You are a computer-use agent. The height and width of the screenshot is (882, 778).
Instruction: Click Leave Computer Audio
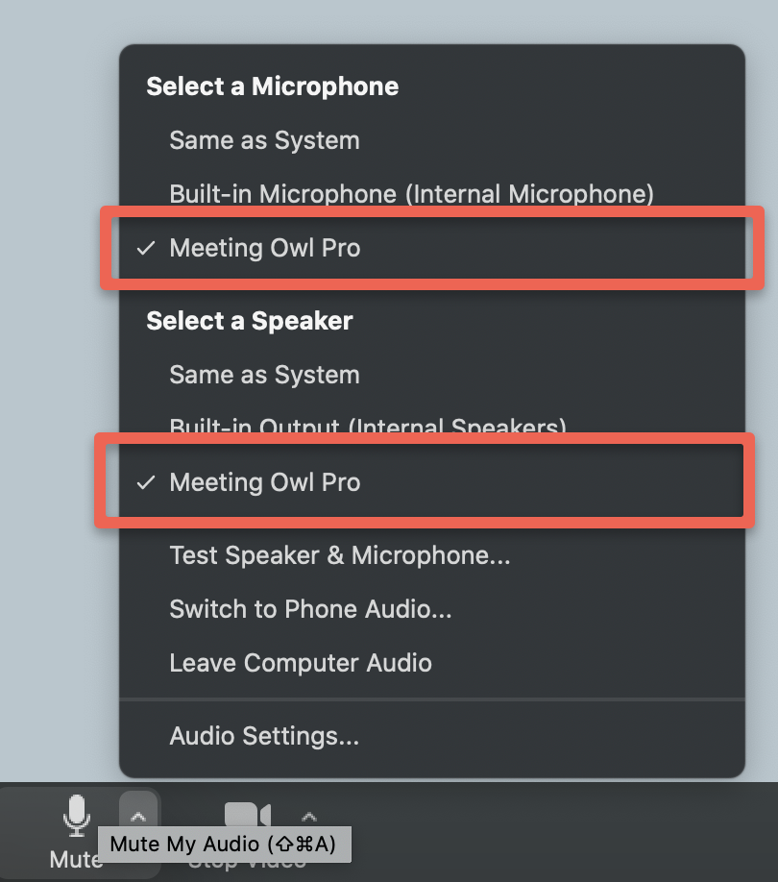click(x=301, y=663)
